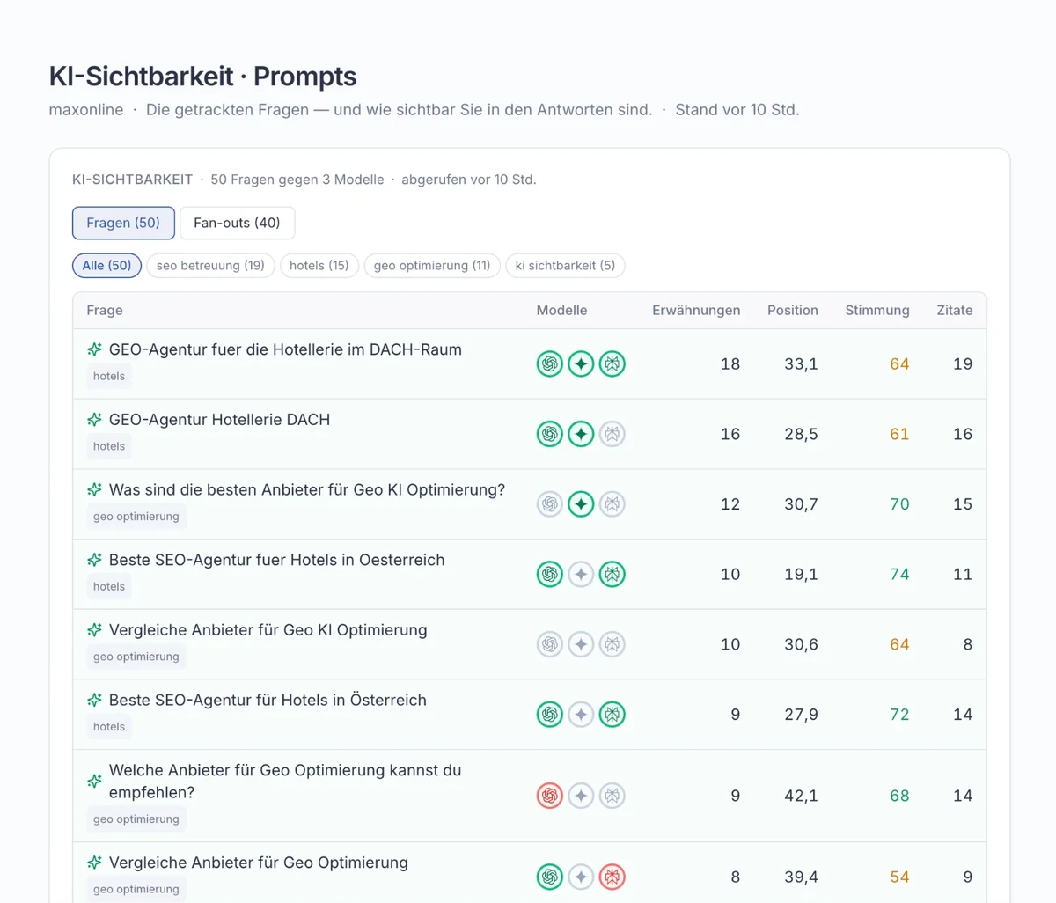1056x903 pixels.
Task: Open 'Vergleiche Anbieter für Geo KI Optimierung' question
Action: [268, 630]
